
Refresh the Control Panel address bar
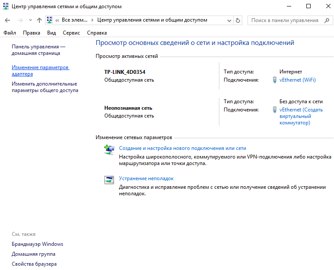pyautogui.click(x=238, y=20)
